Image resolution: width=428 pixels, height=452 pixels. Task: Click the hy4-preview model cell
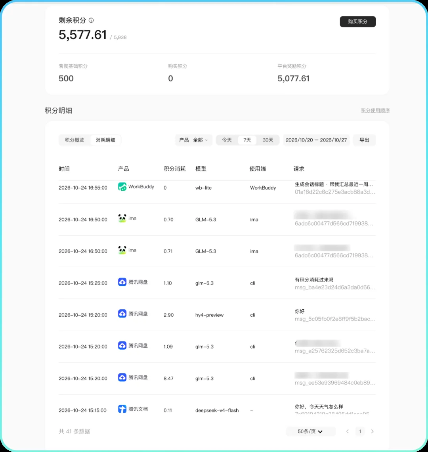coord(210,315)
